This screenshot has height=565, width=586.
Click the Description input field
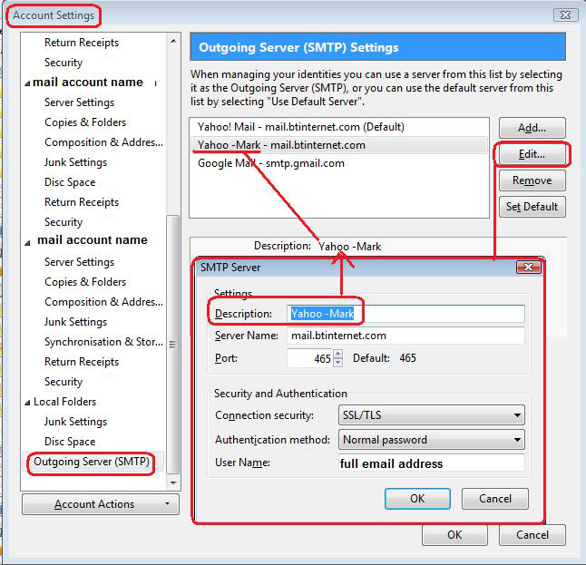pyautogui.click(x=405, y=314)
